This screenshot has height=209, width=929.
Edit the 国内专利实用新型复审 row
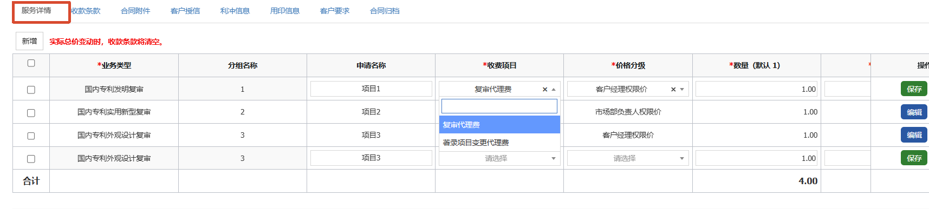[914, 112]
